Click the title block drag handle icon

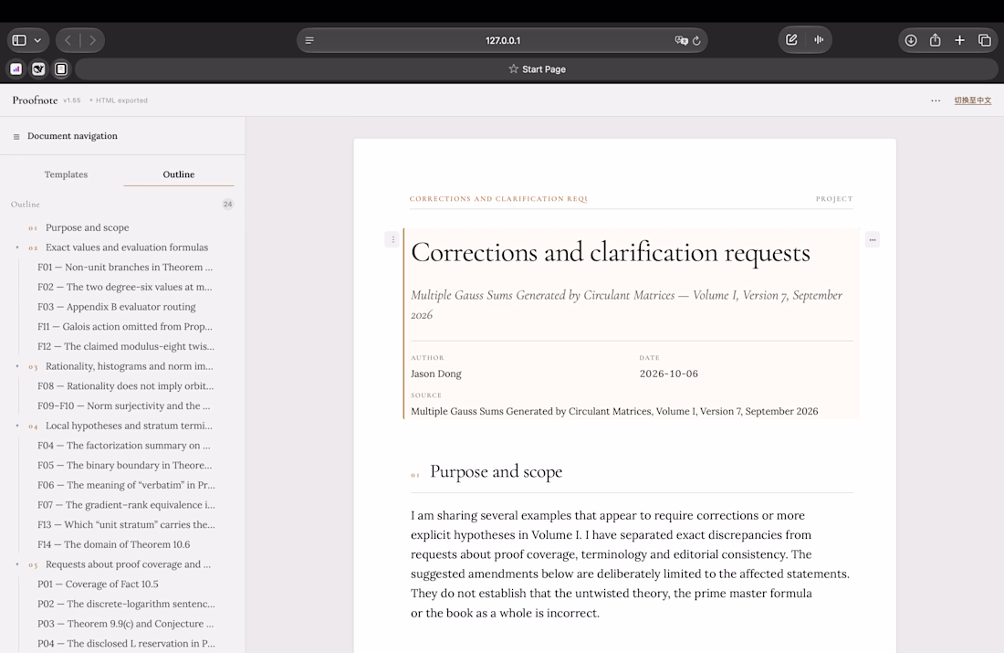[392, 239]
